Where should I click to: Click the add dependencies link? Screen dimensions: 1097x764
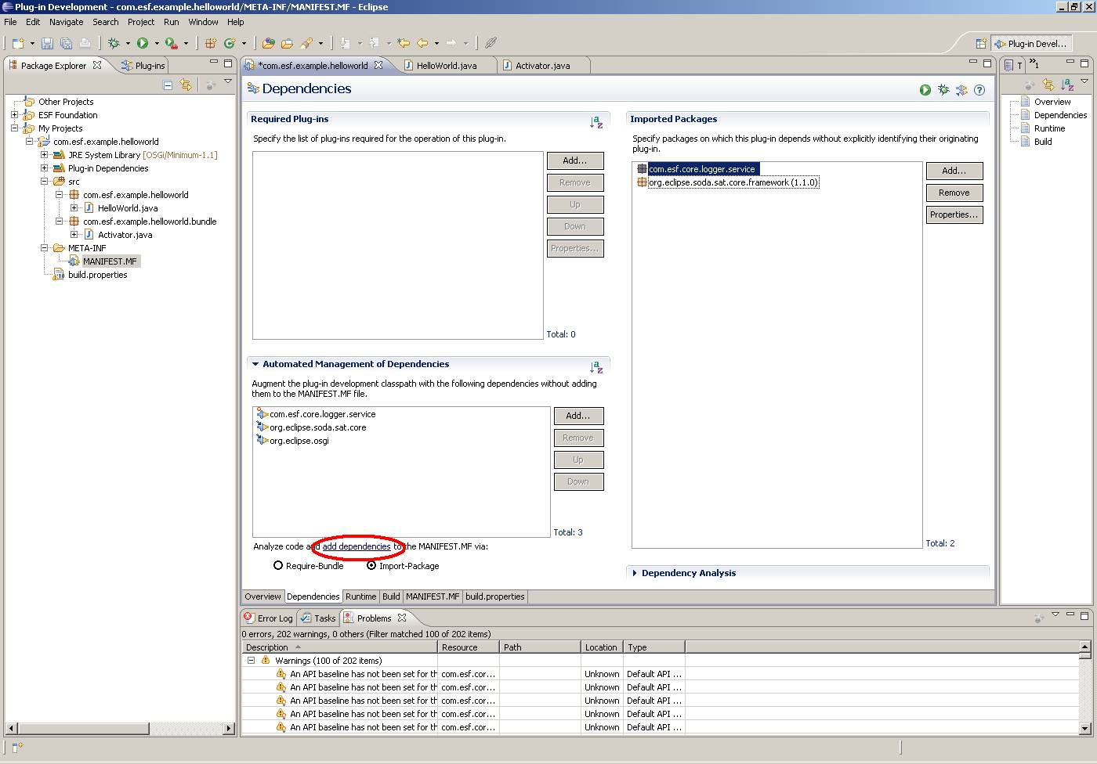[x=357, y=546]
